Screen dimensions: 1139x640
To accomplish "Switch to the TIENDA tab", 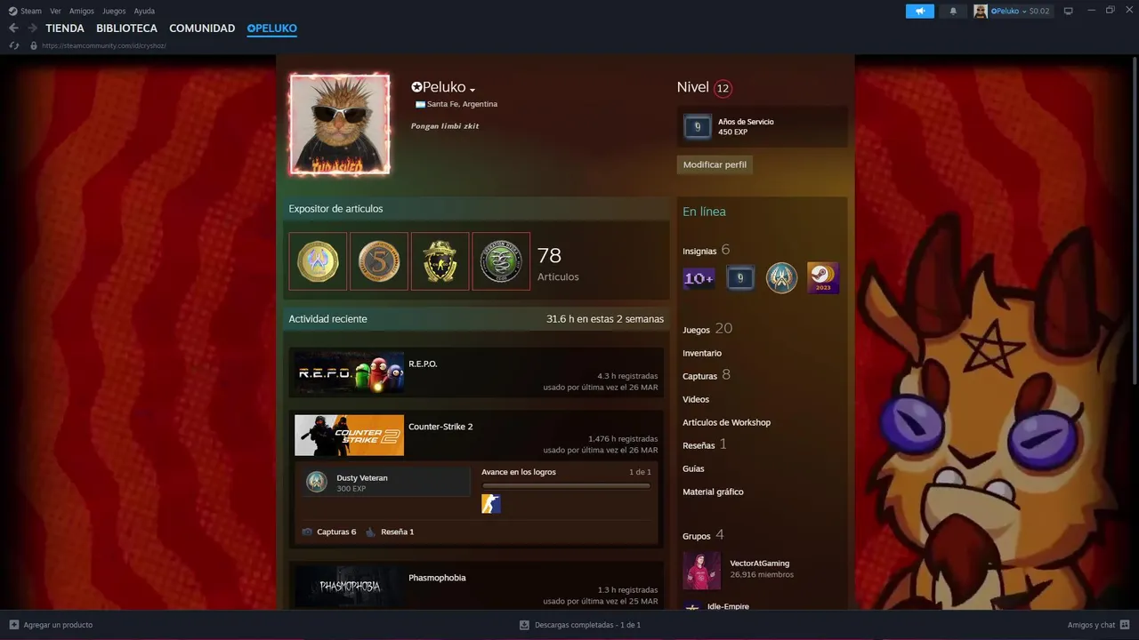I will pyautogui.click(x=65, y=28).
